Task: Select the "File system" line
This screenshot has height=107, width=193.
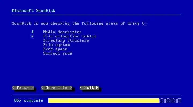Action: (57, 45)
